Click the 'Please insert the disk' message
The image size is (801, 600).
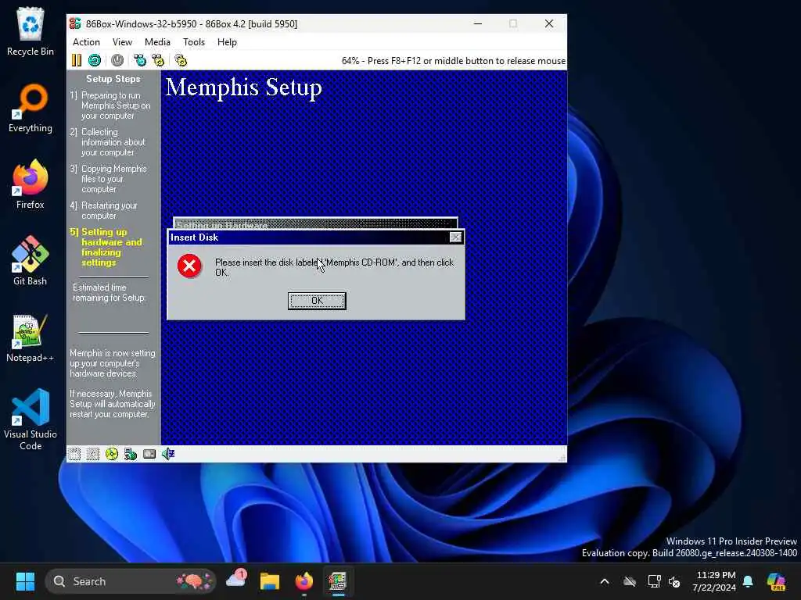tap(334, 267)
